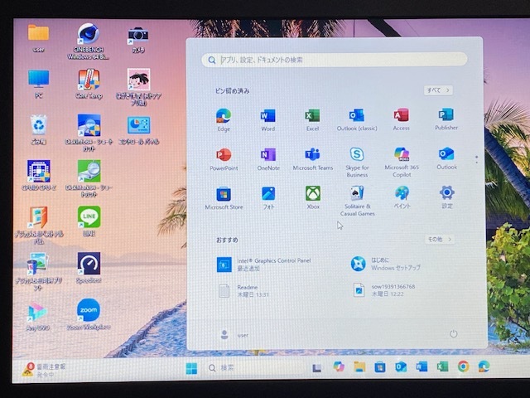Open Outlook (classic) pinned app
This screenshot has width=530, height=398.
[357, 119]
